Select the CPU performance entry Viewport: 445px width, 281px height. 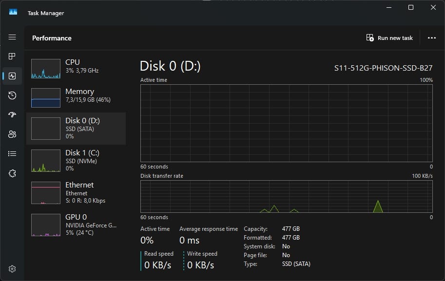pos(76,69)
